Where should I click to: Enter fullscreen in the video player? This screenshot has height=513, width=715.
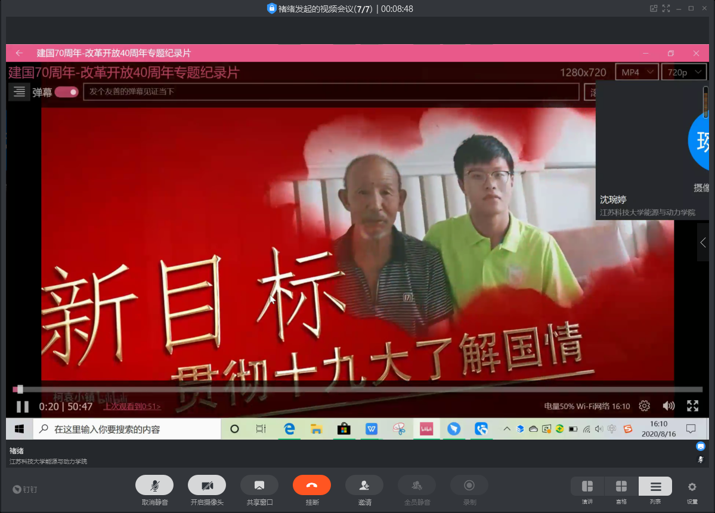tap(692, 406)
